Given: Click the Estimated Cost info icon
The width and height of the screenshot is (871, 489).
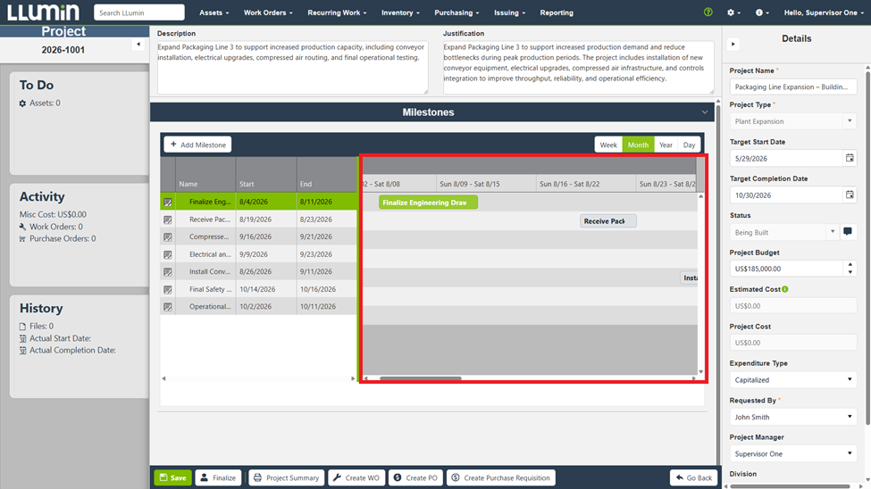Looking at the screenshot, I should click(785, 289).
